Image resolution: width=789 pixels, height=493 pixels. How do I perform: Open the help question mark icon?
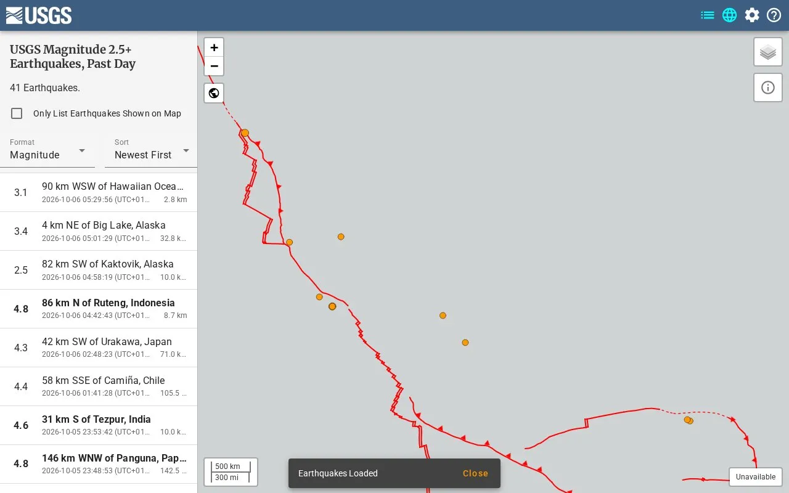click(774, 15)
